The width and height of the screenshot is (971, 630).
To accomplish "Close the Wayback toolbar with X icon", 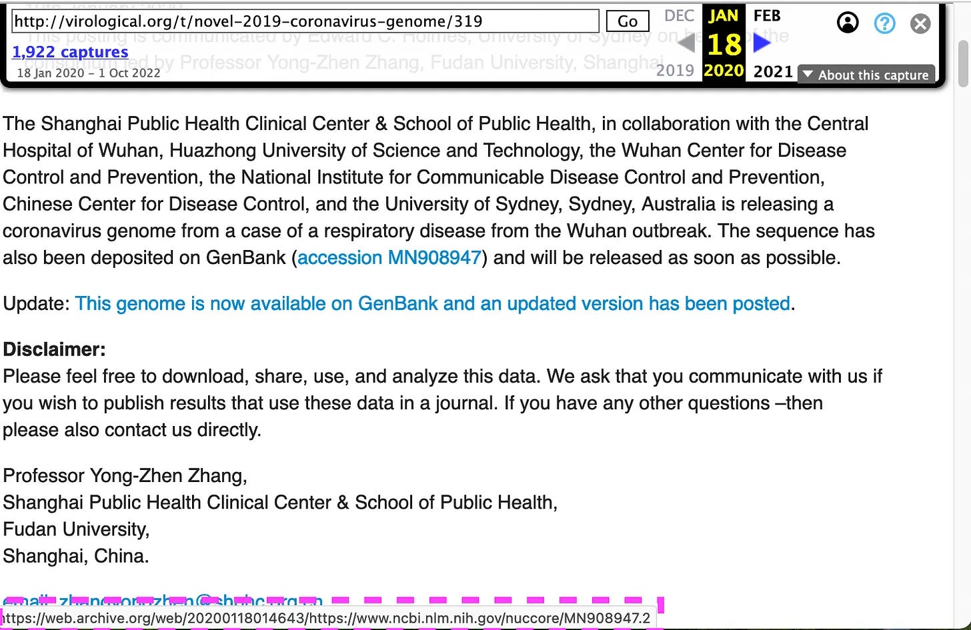I will [920, 24].
